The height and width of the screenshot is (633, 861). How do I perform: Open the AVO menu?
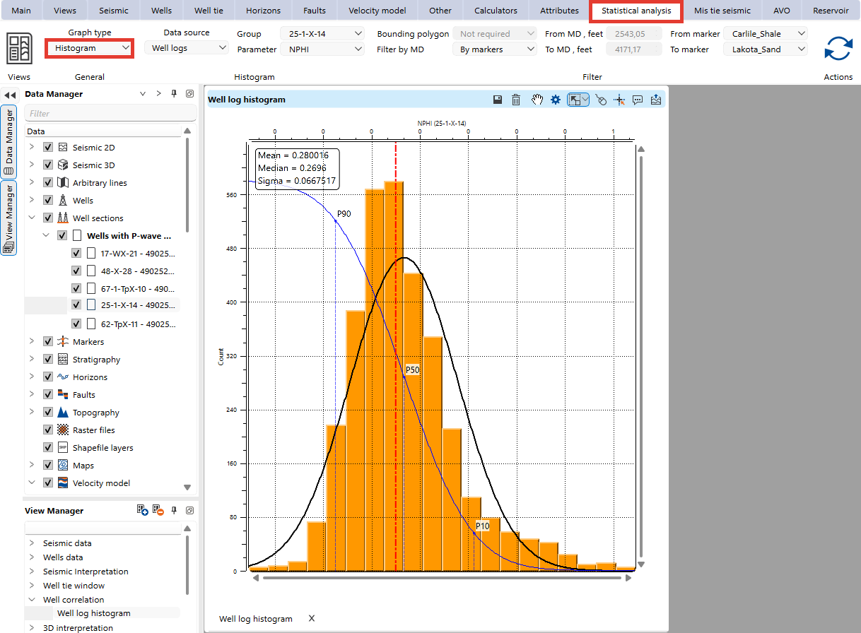point(781,11)
